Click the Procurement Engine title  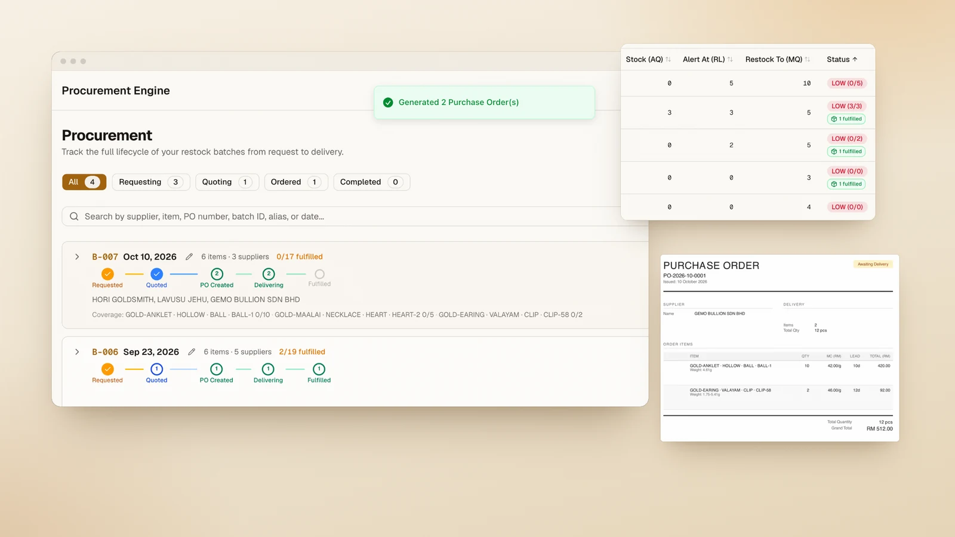point(116,91)
